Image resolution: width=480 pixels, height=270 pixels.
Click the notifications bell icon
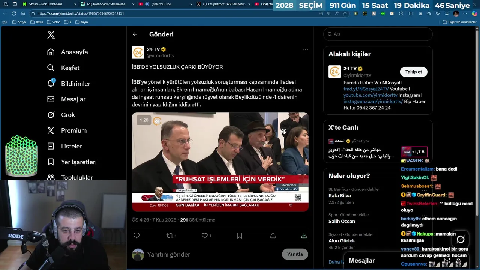point(51,83)
